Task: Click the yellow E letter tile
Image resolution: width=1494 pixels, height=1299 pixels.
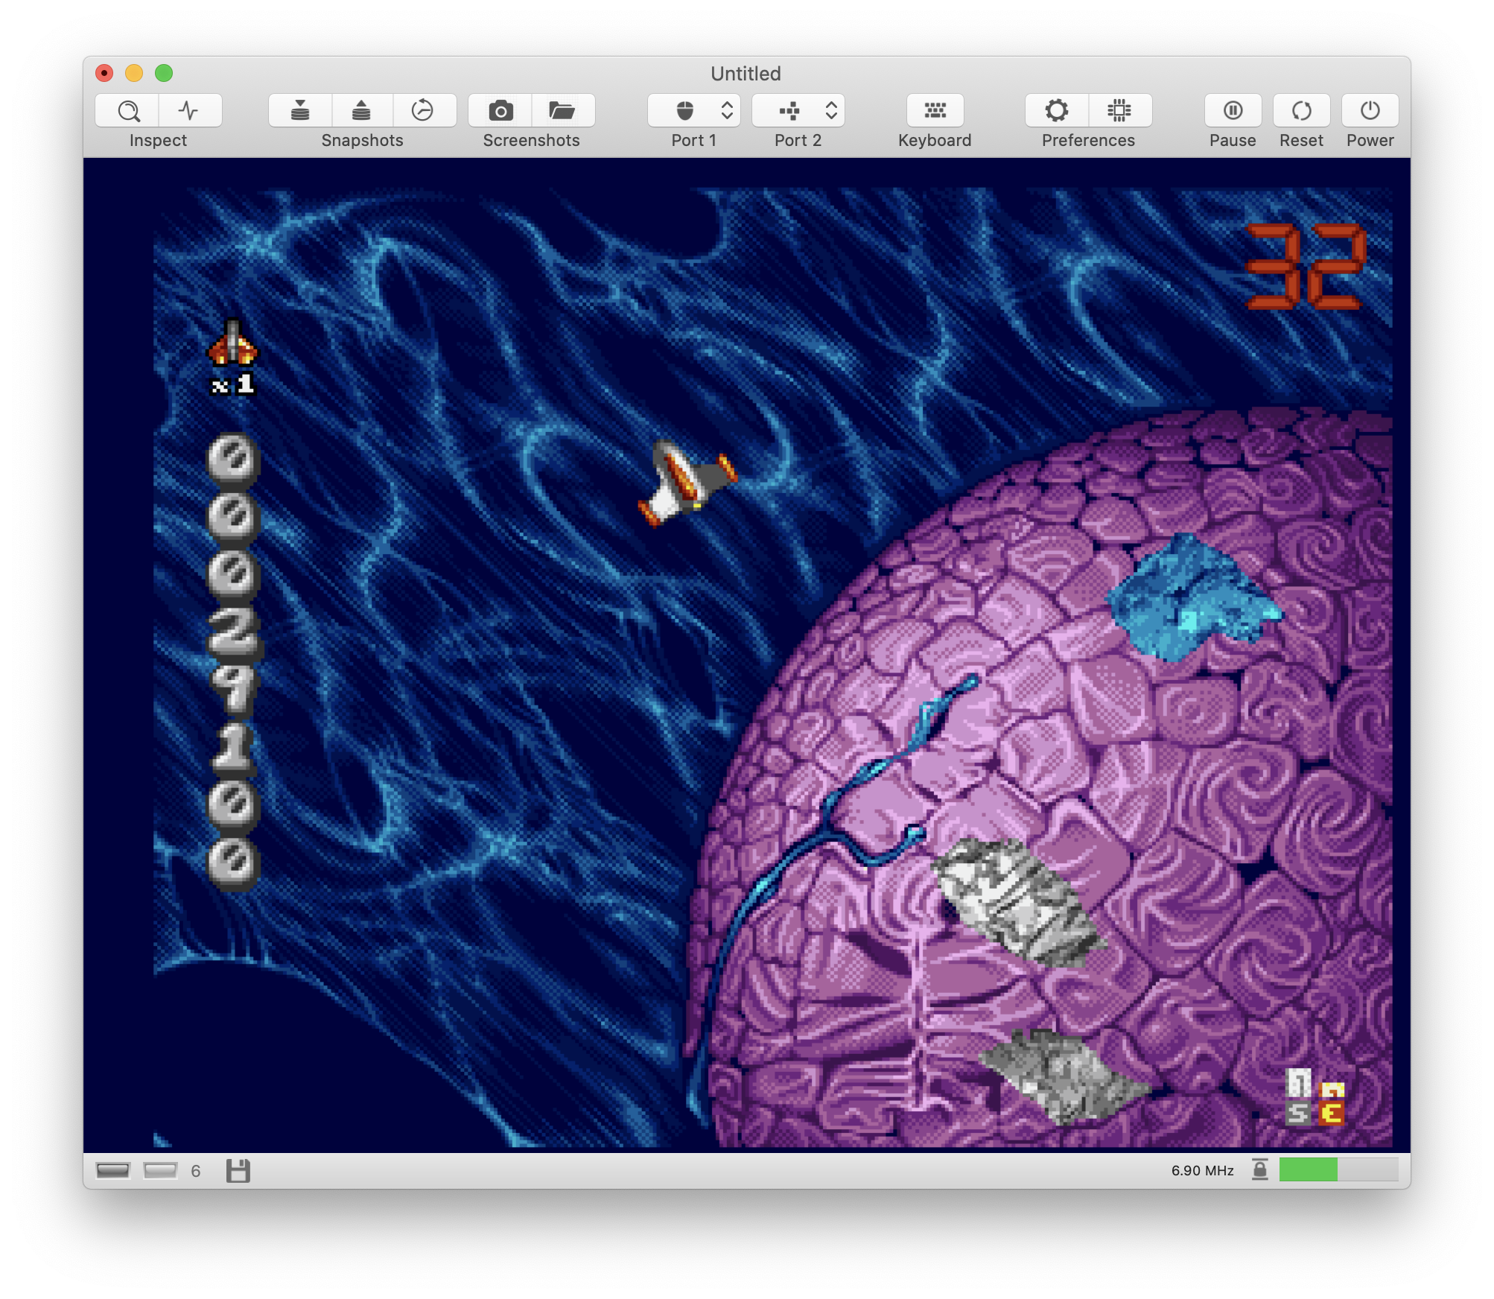Action: pyautogui.click(x=1332, y=1114)
